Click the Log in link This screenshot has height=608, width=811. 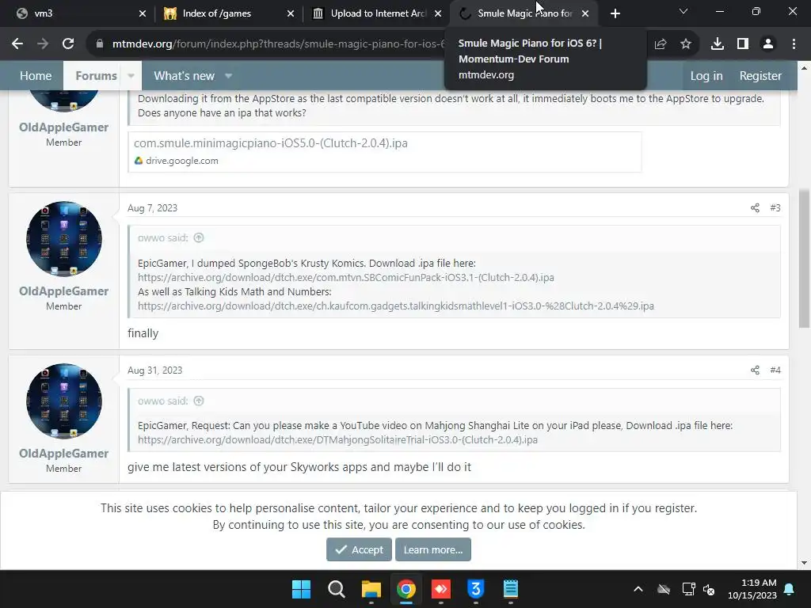pyautogui.click(x=706, y=76)
